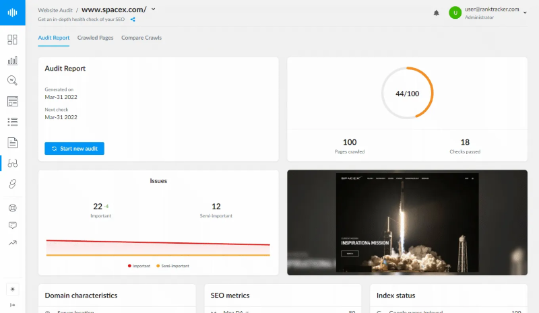Click the Ranktracker logo icon
This screenshot has width=539, height=313.
(12, 13)
